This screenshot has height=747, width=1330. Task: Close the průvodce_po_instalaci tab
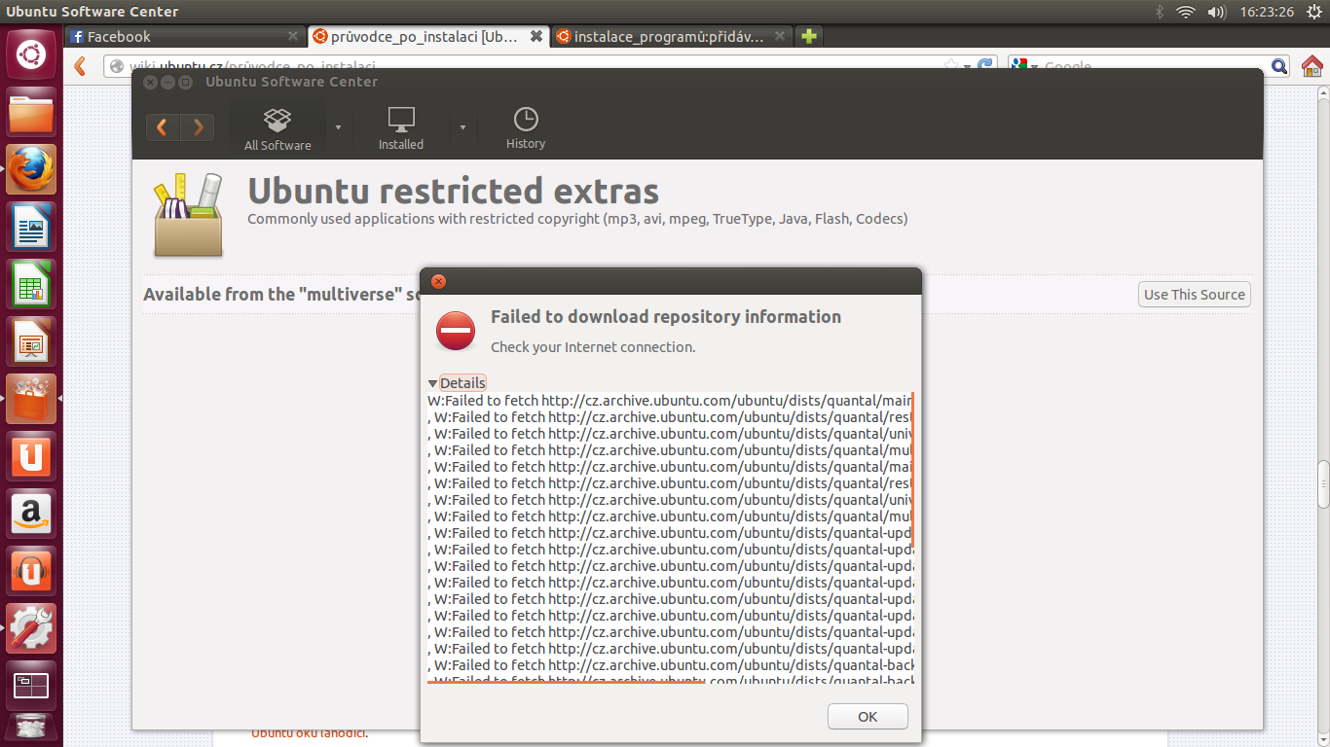(x=536, y=37)
